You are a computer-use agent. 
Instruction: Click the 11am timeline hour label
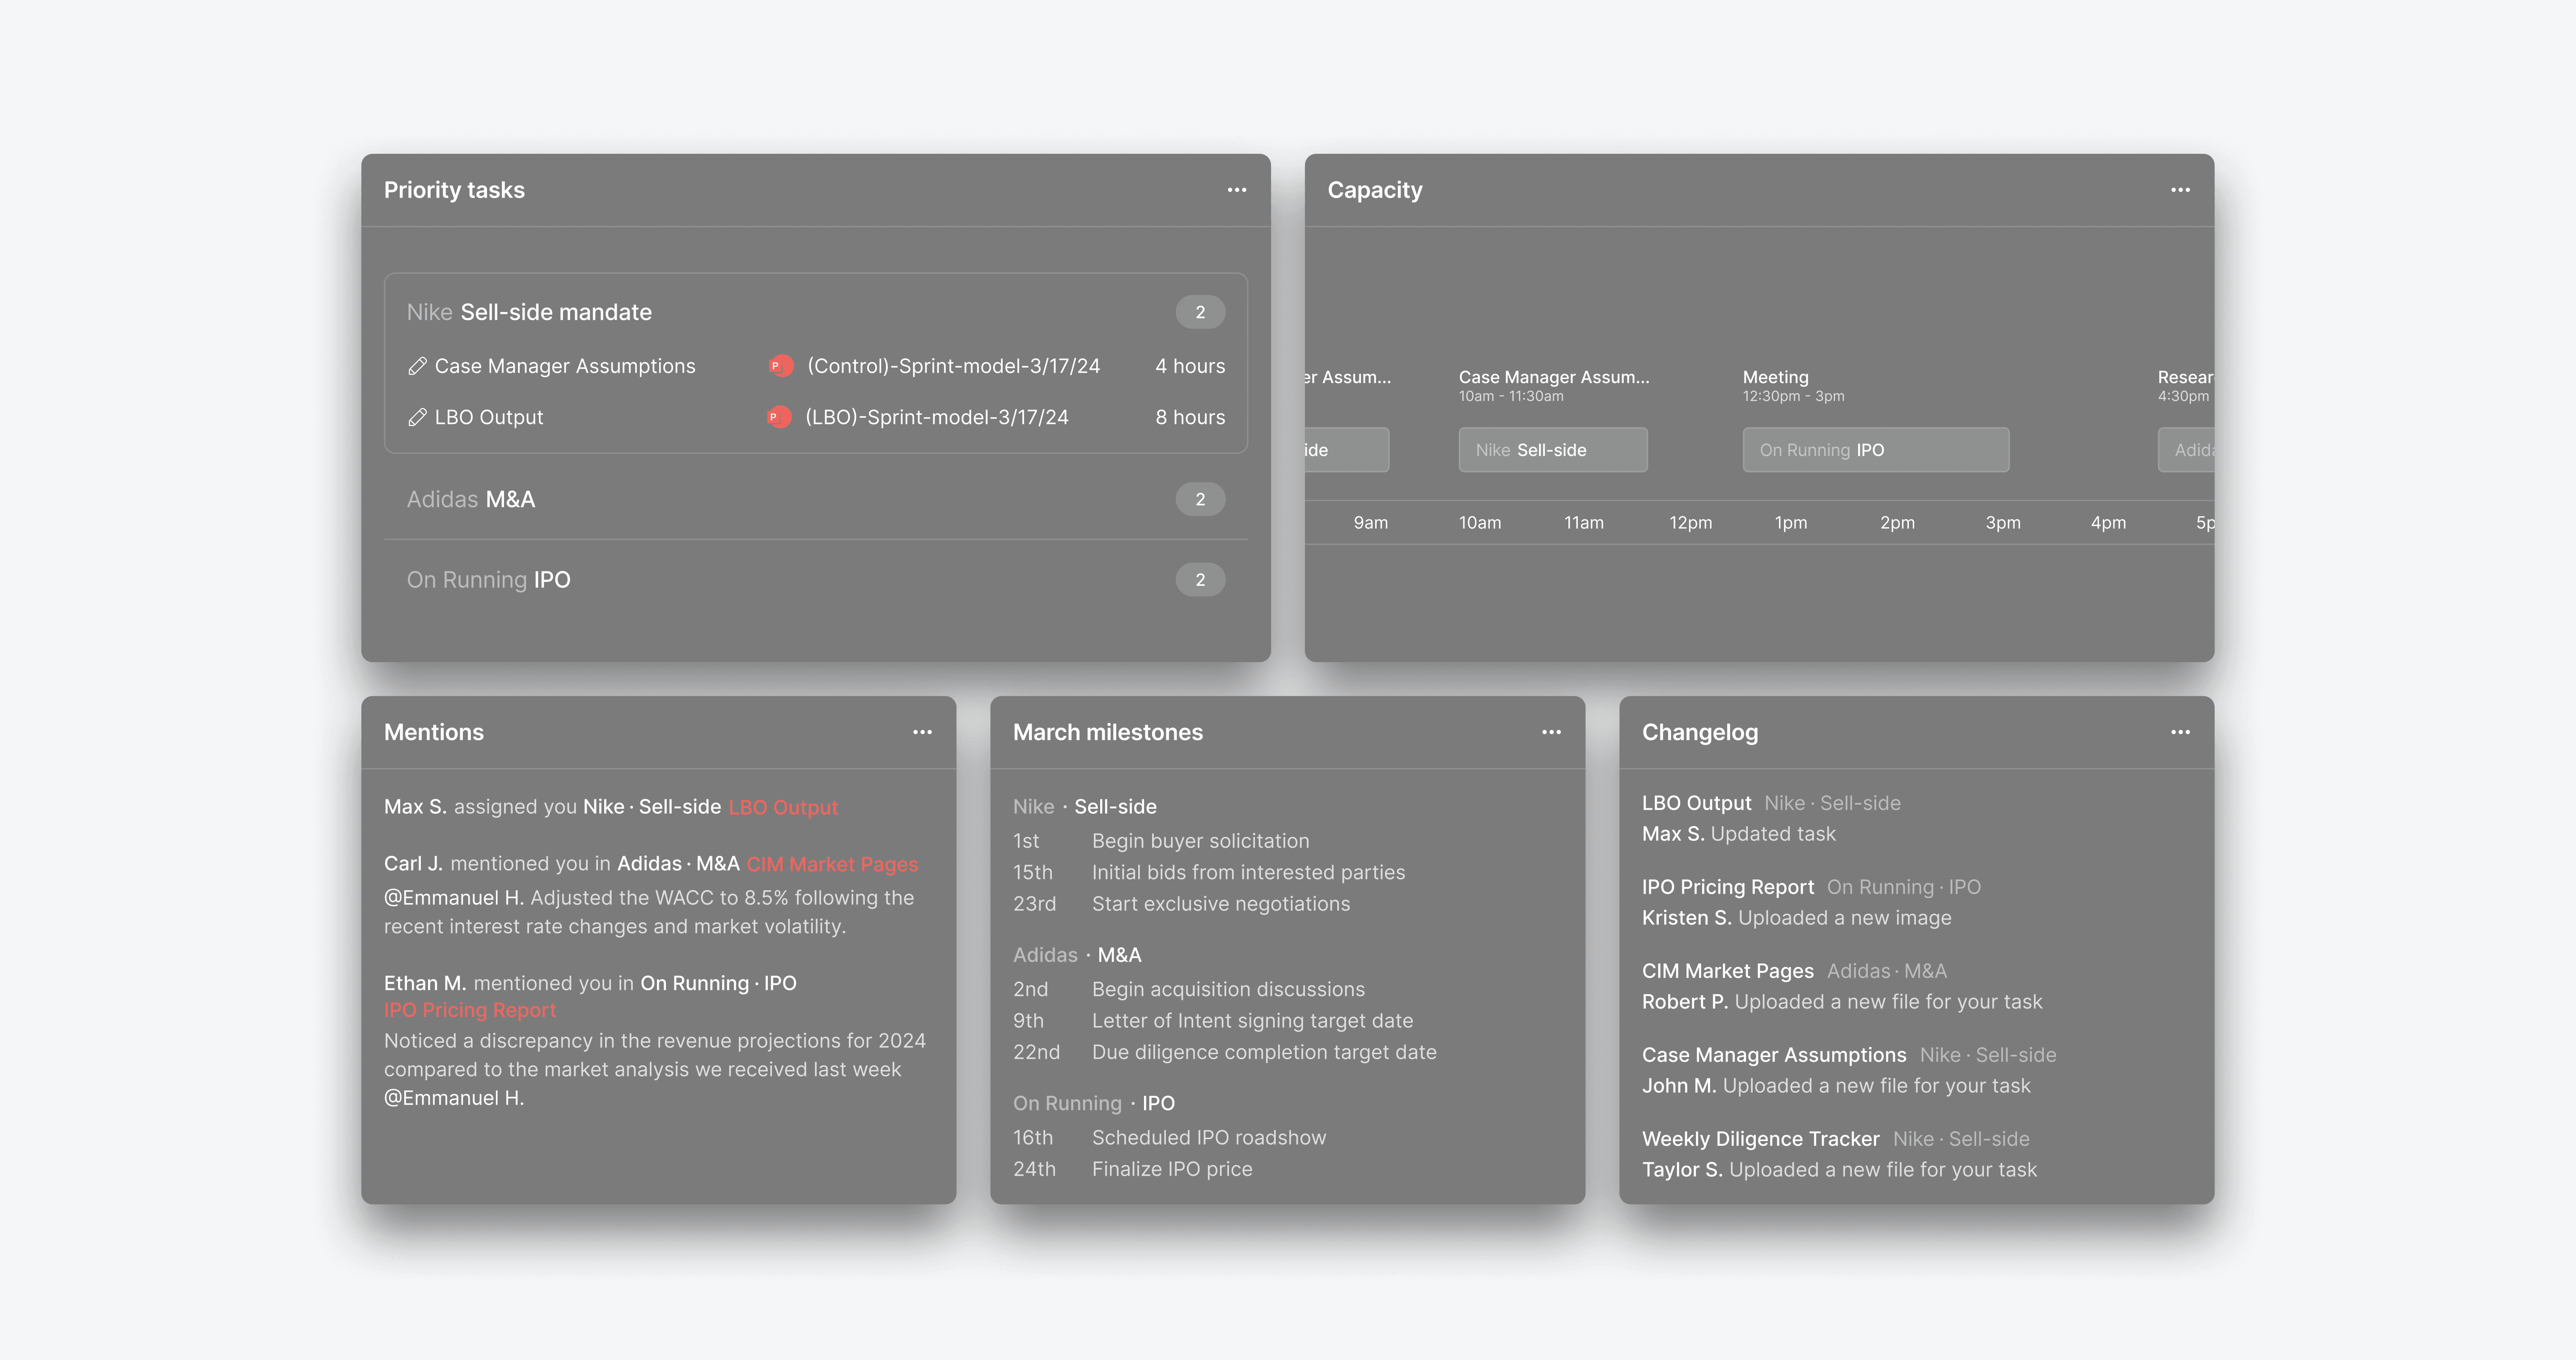[1584, 523]
